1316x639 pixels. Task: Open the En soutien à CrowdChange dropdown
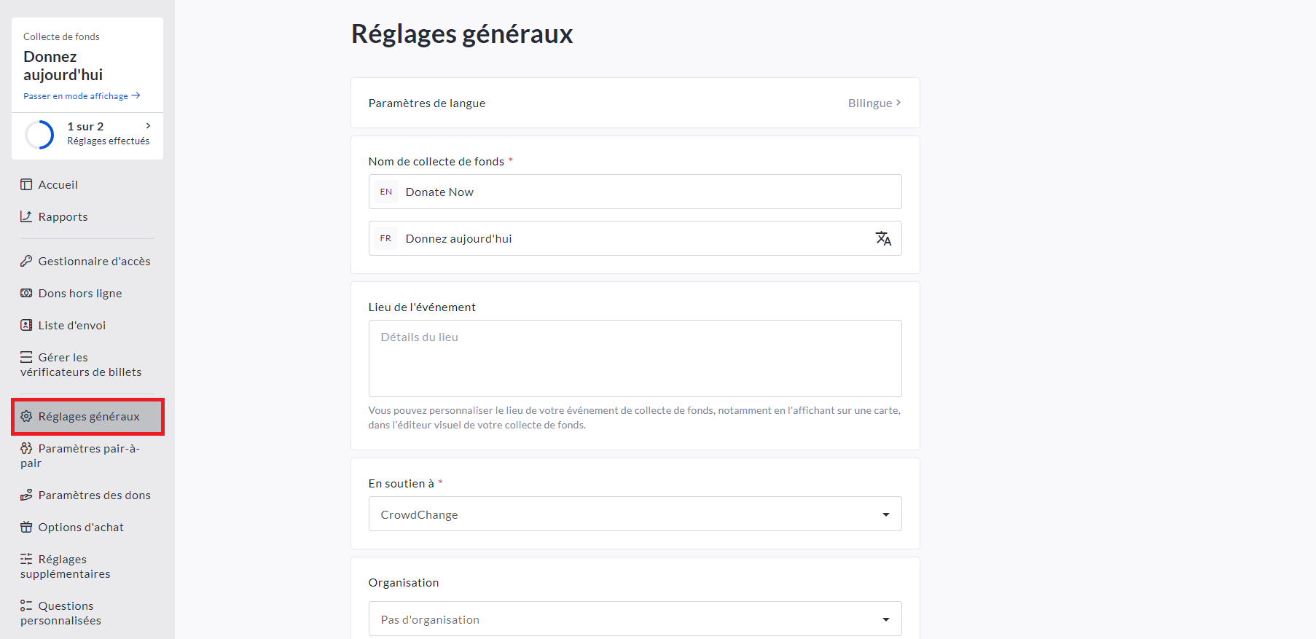click(x=635, y=514)
